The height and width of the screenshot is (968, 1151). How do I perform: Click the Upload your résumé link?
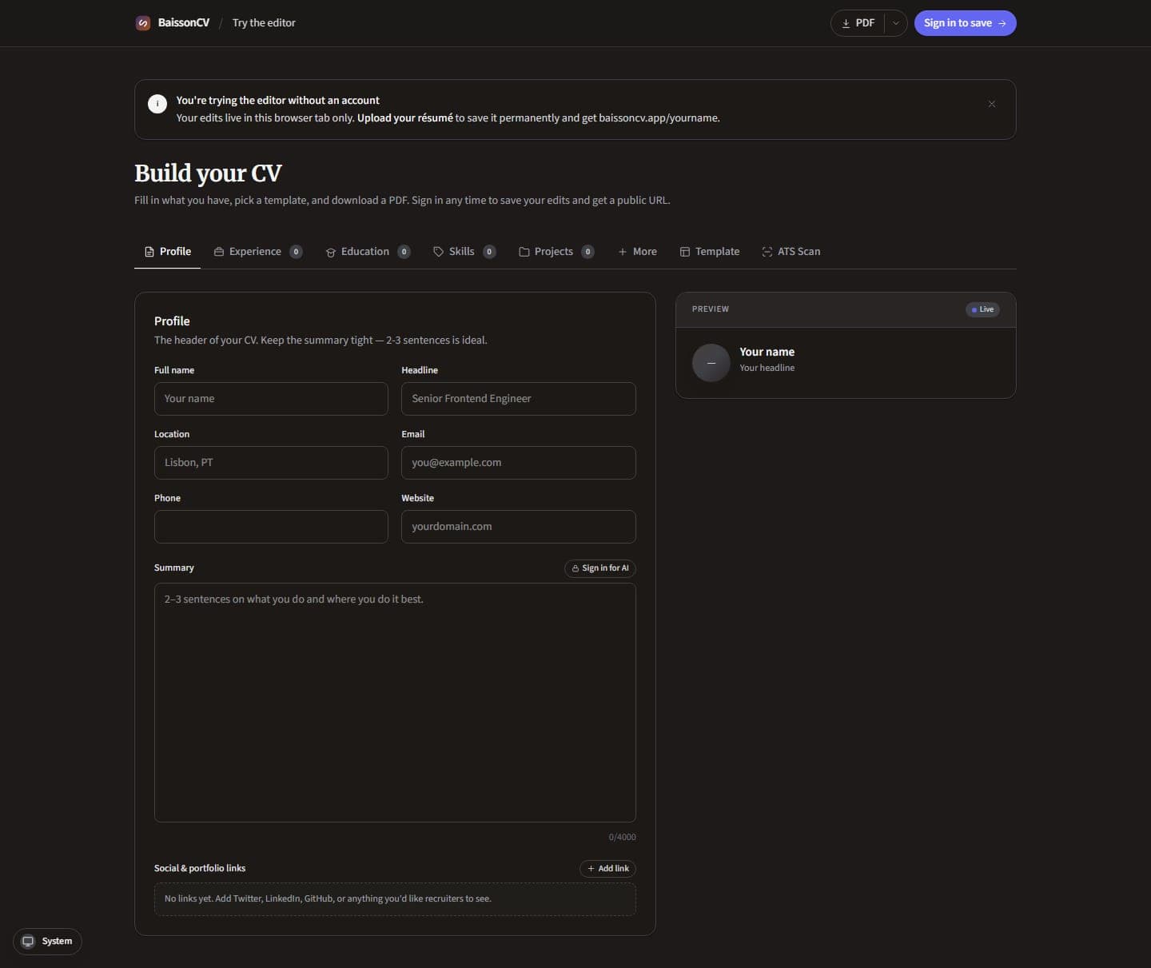point(404,118)
